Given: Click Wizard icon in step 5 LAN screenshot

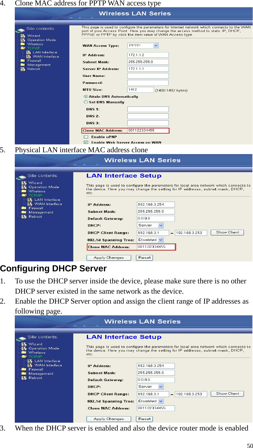Looking at the screenshot, I should click(x=24, y=183).
